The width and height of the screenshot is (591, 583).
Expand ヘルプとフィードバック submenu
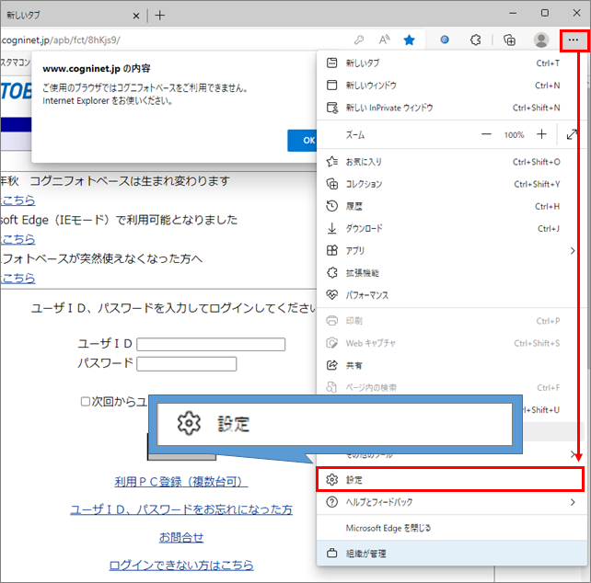coord(450,502)
